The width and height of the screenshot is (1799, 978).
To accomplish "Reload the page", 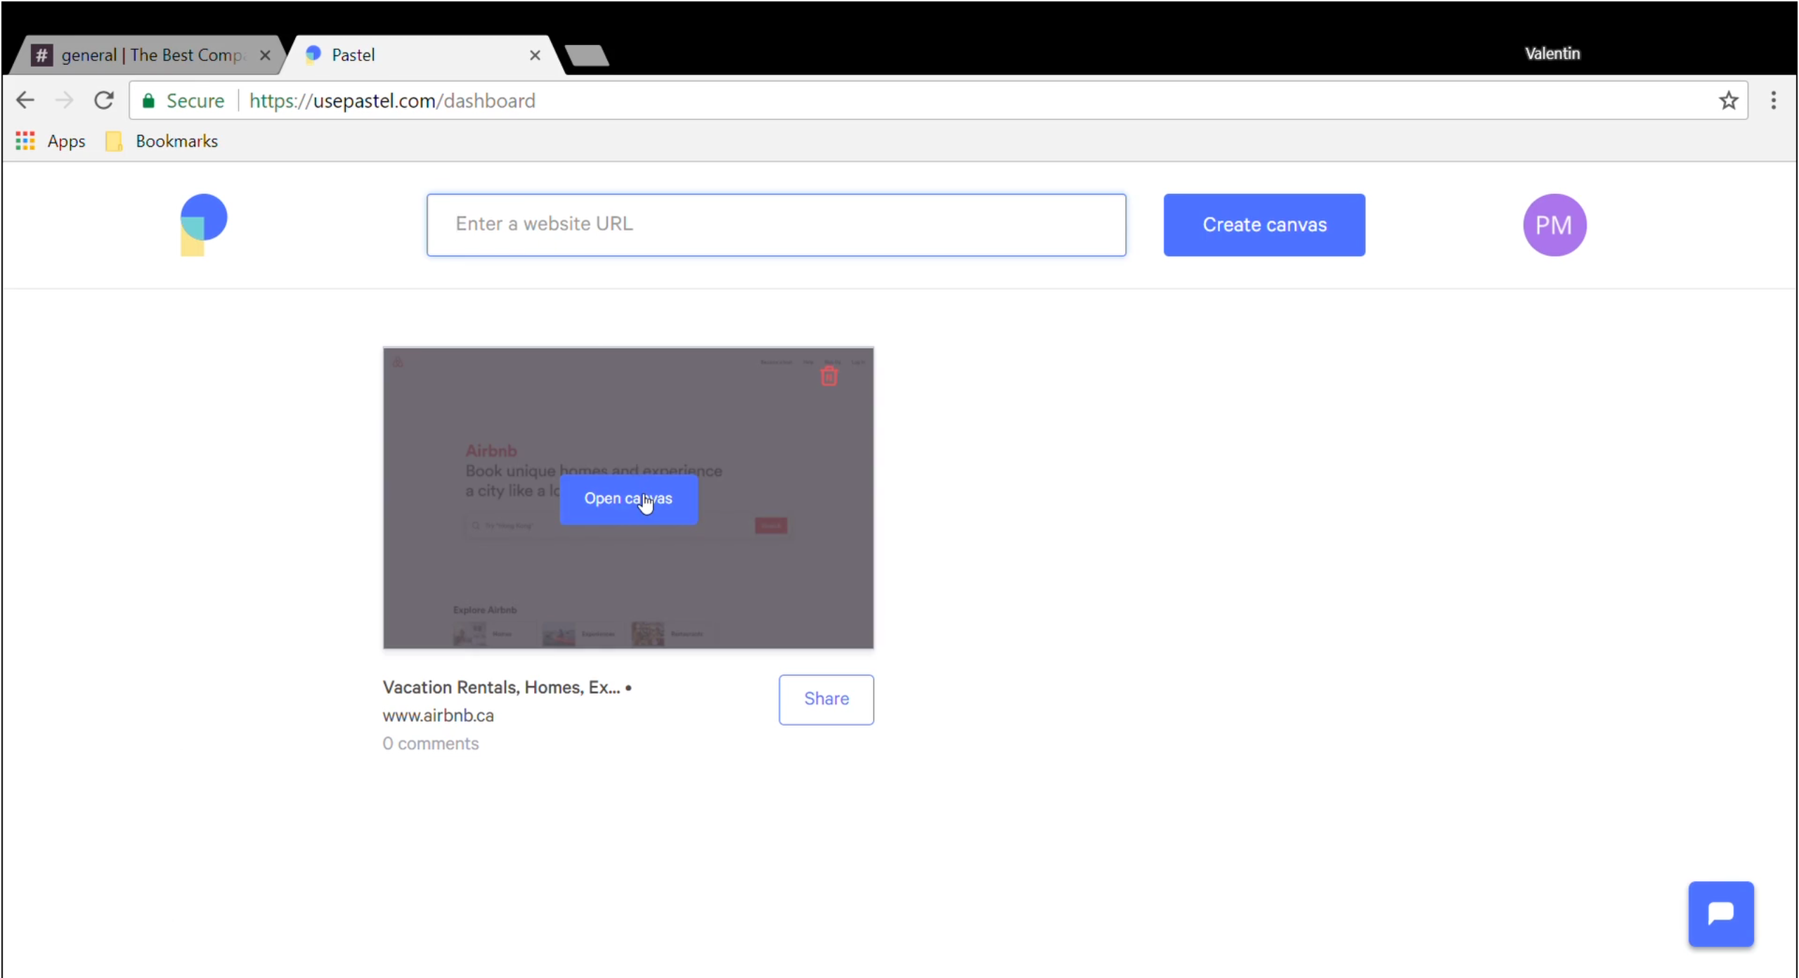I will pyautogui.click(x=104, y=100).
